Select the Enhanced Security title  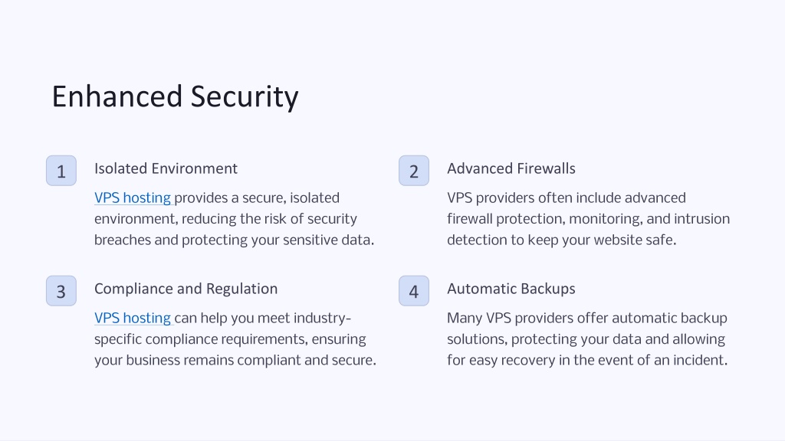tap(176, 96)
